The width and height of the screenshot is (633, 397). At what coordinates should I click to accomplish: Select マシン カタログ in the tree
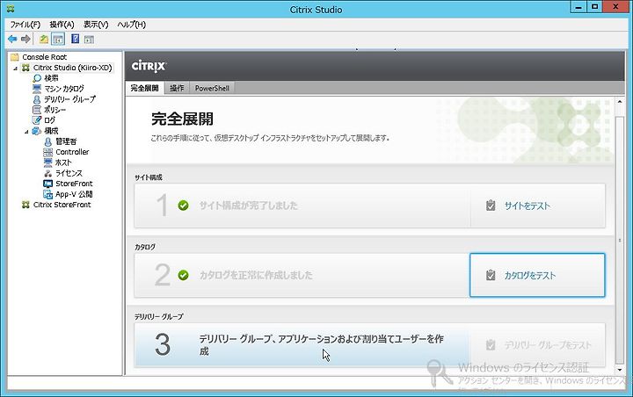click(x=64, y=89)
